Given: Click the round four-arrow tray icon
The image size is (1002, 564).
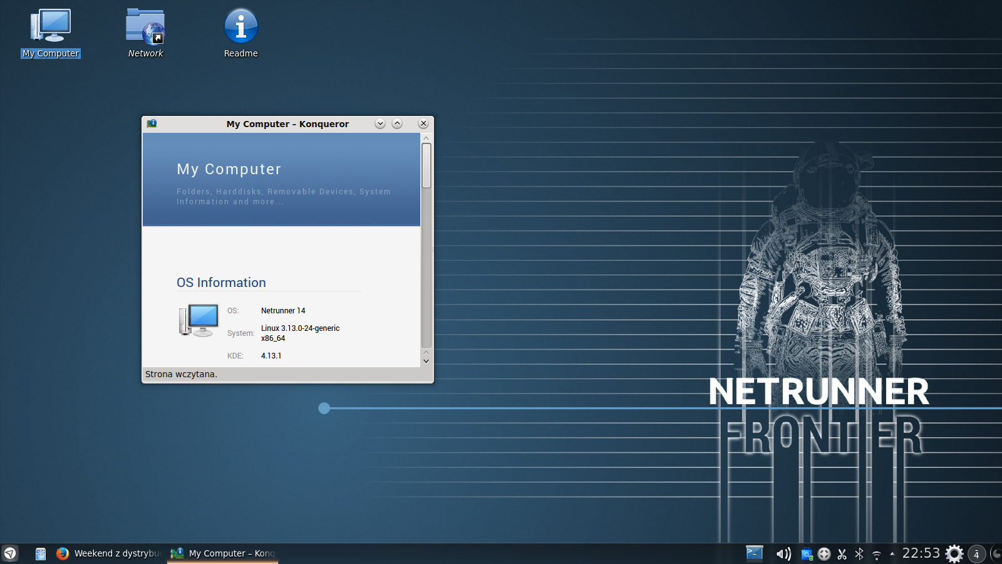Looking at the screenshot, I should click(824, 554).
